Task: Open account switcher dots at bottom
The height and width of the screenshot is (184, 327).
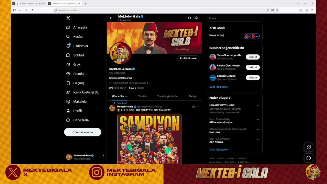Action: (x=102, y=157)
